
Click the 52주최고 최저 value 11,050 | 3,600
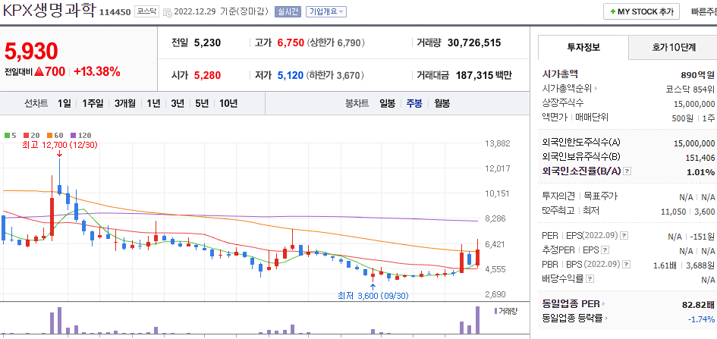pos(687,212)
